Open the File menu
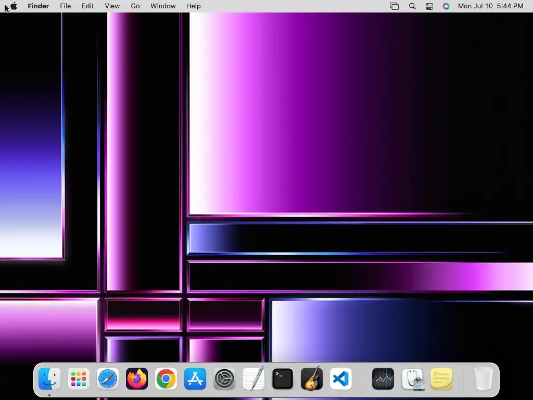 tap(65, 6)
